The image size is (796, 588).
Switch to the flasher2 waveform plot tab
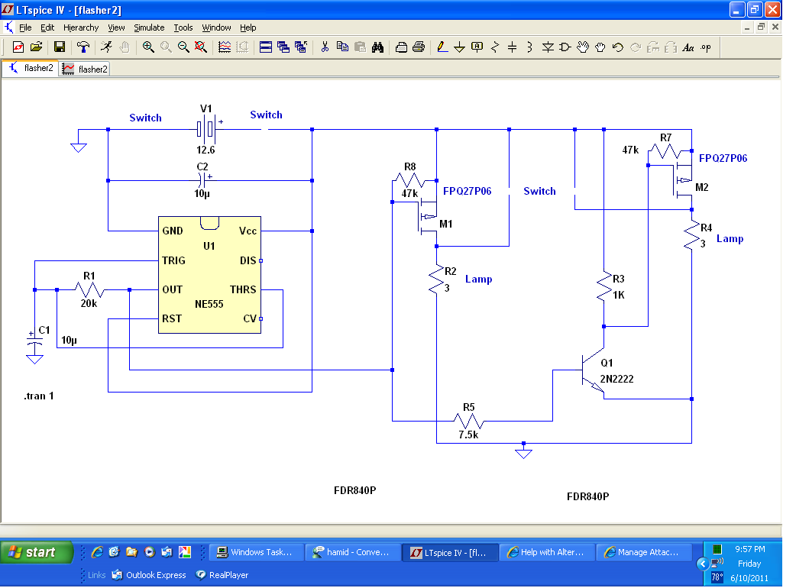tap(85, 69)
